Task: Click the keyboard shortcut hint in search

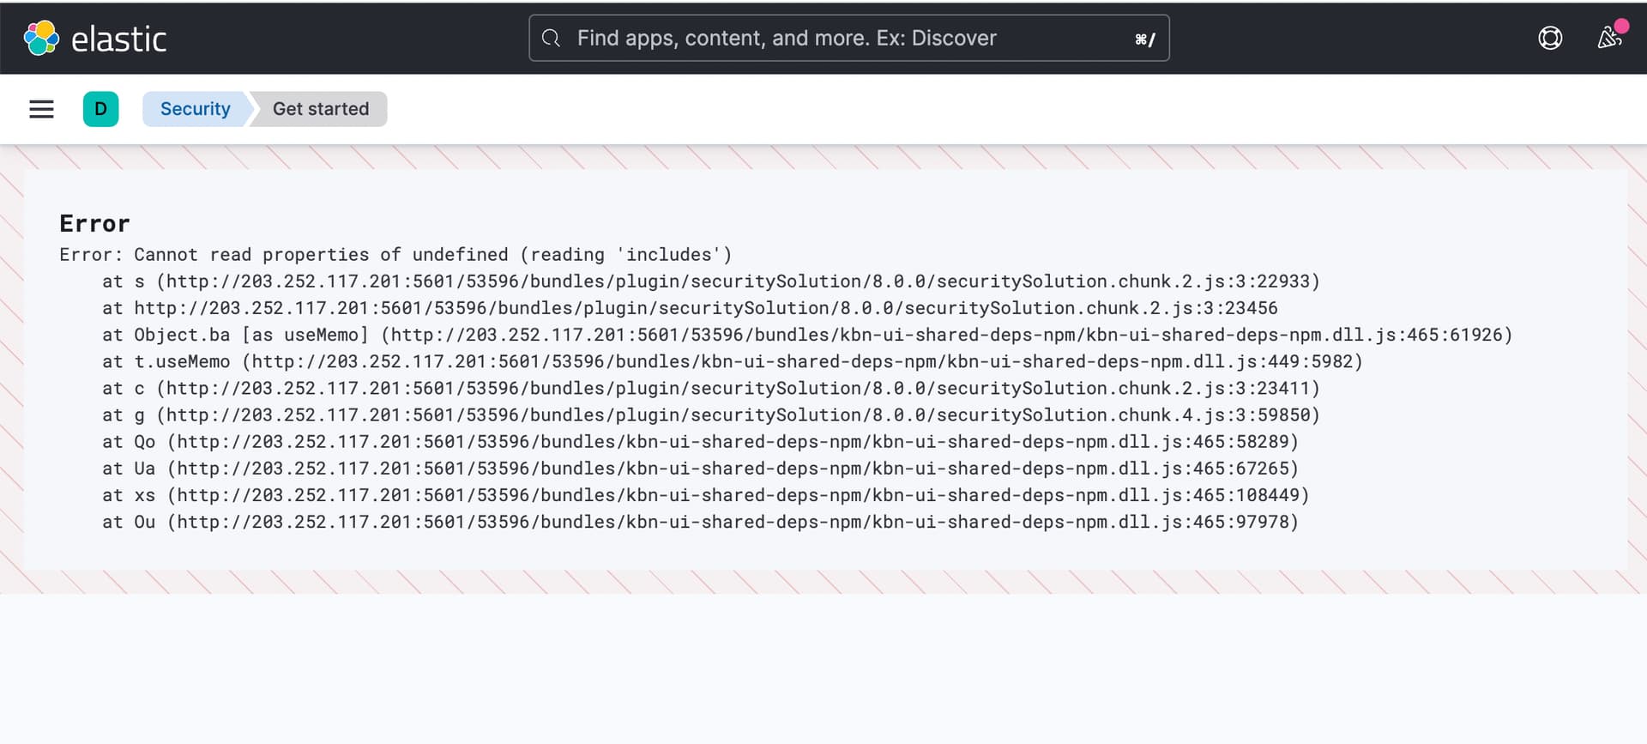Action: coord(1144,39)
